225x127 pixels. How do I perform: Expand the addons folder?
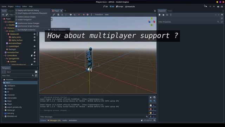(4, 89)
